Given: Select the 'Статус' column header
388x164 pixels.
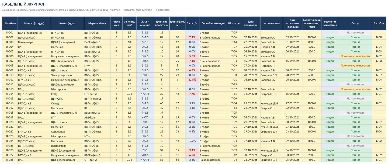Looking at the screenshot, I should tap(355, 23).
